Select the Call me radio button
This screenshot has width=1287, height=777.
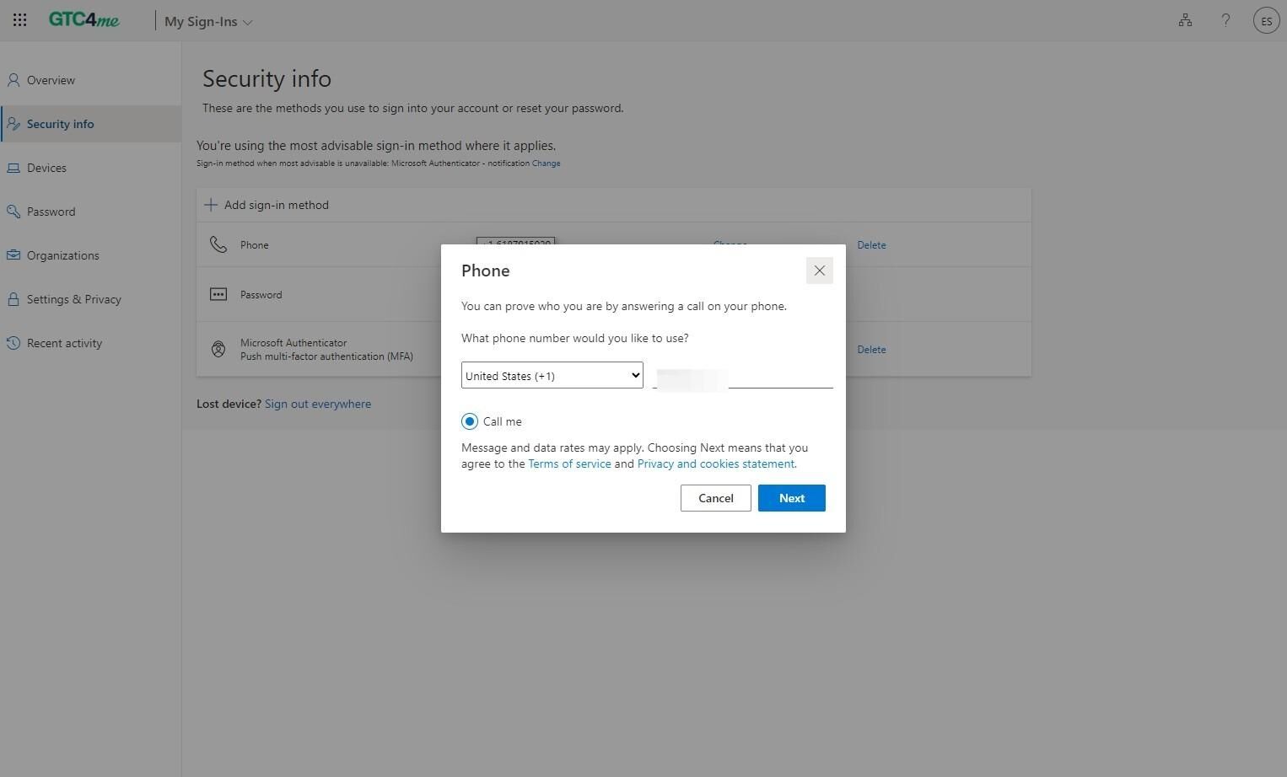click(470, 421)
